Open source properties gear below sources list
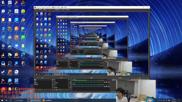 coord(57,90)
